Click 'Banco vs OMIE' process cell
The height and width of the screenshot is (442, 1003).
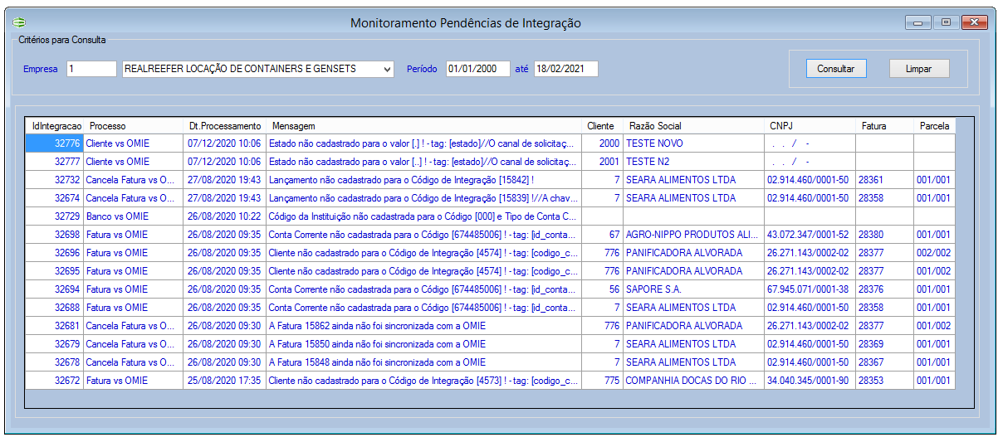[x=134, y=216]
